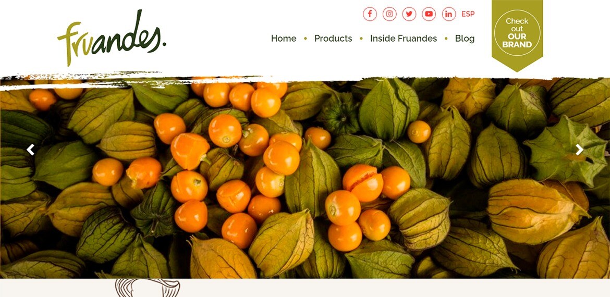
Task: Open the Fruandes Facebook page icon
Action: pyautogui.click(x=370, y=14)
